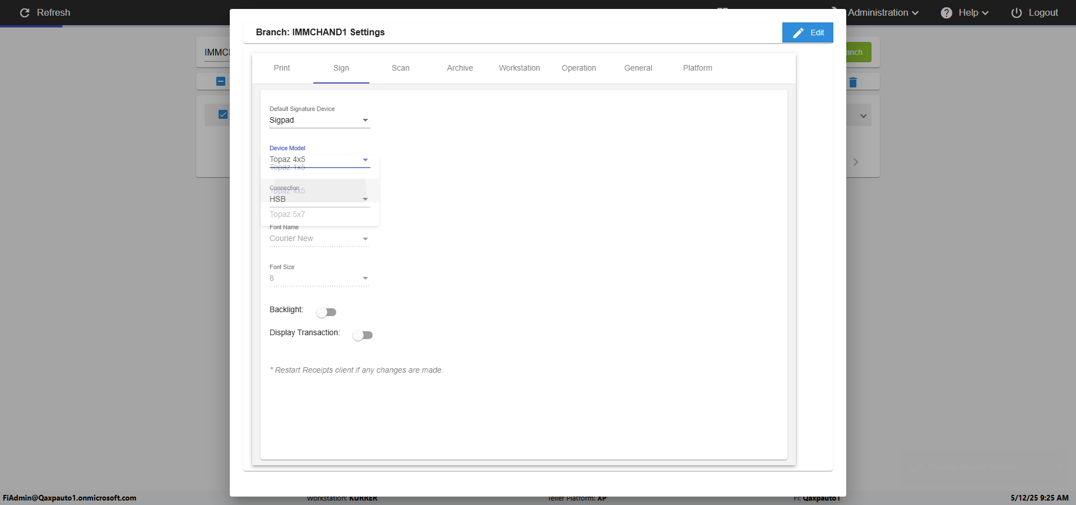
Task: Toggle the Display Transaction switch
Action: tap(363, 335)
